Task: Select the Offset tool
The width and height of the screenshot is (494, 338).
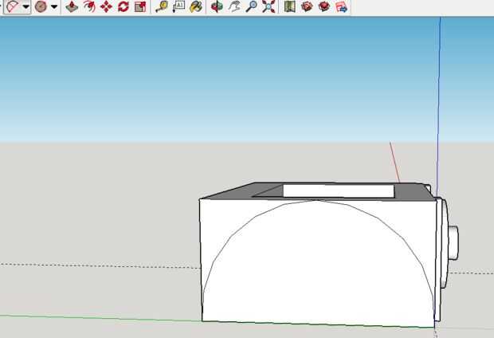Action: [x=89, y=6]
